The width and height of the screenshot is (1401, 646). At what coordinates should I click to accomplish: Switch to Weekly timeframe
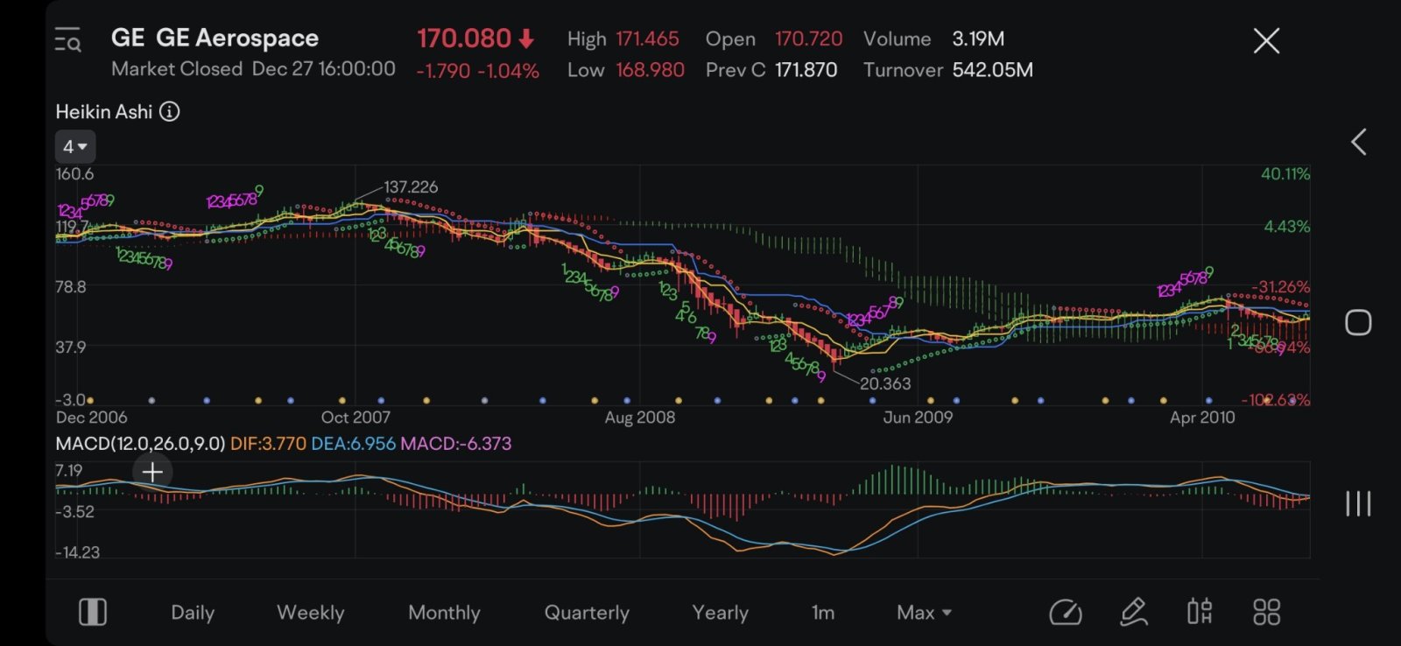coord(311,612)
